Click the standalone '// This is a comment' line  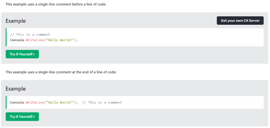30,35
